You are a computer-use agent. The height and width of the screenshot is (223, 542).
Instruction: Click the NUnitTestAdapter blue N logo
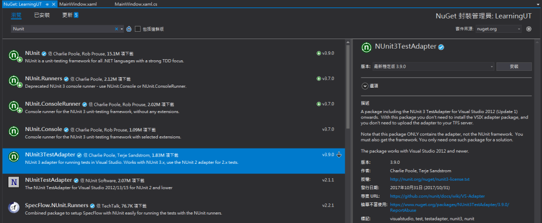click(13, 182)
